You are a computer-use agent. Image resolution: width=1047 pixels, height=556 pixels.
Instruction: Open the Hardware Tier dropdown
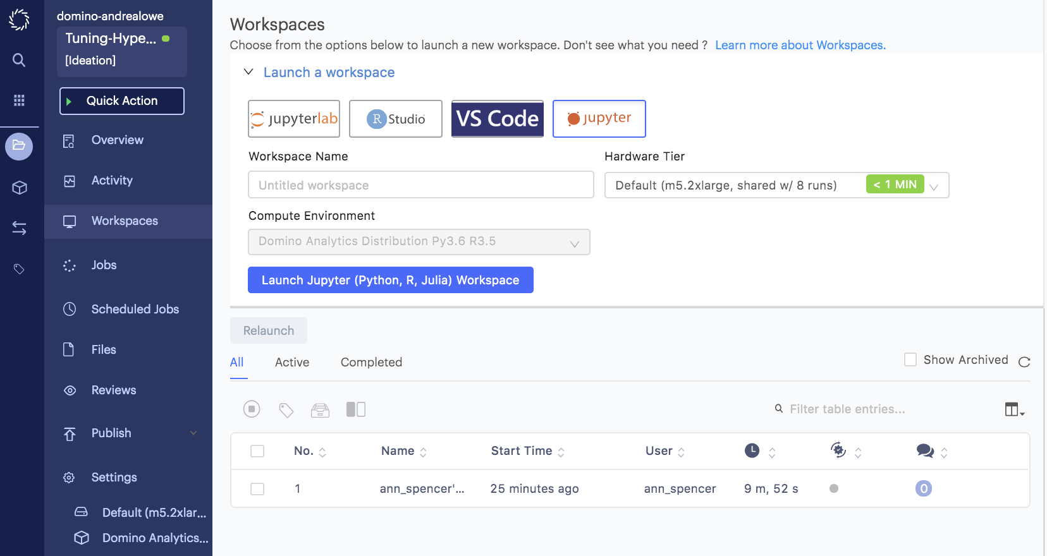pos(776,185)
